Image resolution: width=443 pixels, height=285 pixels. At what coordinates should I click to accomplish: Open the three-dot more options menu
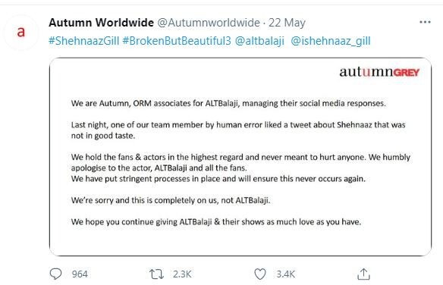click(x=425, y=22)
